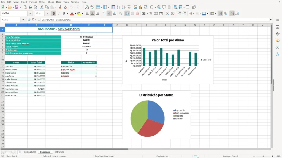Format as percent
The height and width of the screenshot is (158, 282).
151,13
